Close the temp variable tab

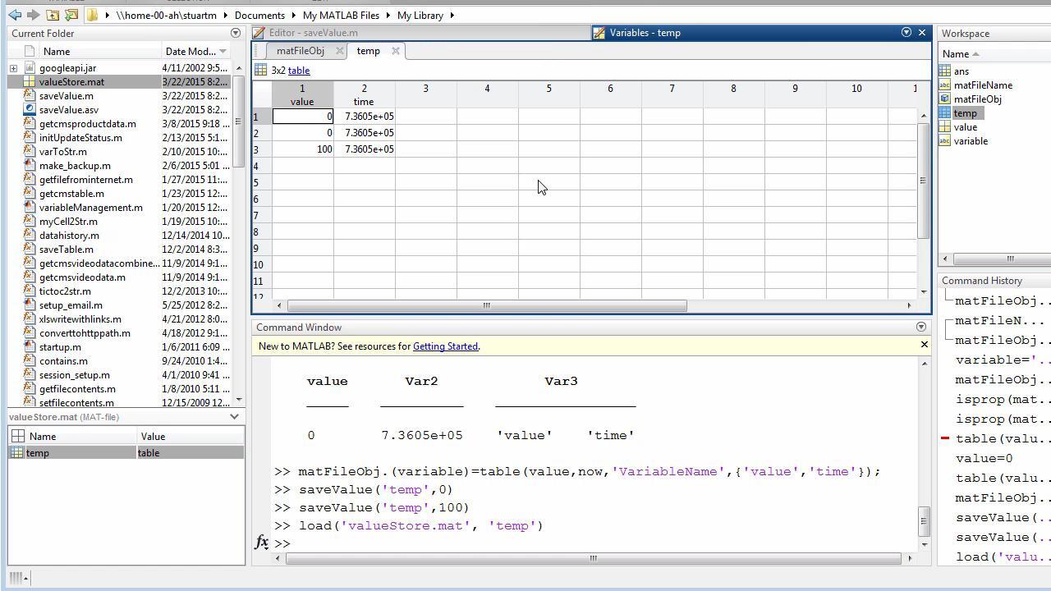(x=395, y=51)
